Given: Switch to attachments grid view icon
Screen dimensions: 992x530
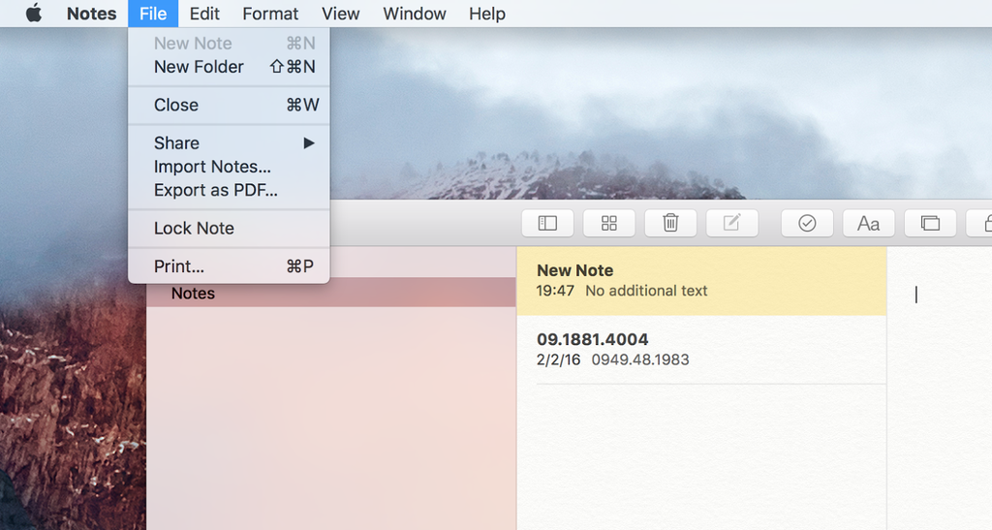Looking at the screenshot, I should [608, 223].
